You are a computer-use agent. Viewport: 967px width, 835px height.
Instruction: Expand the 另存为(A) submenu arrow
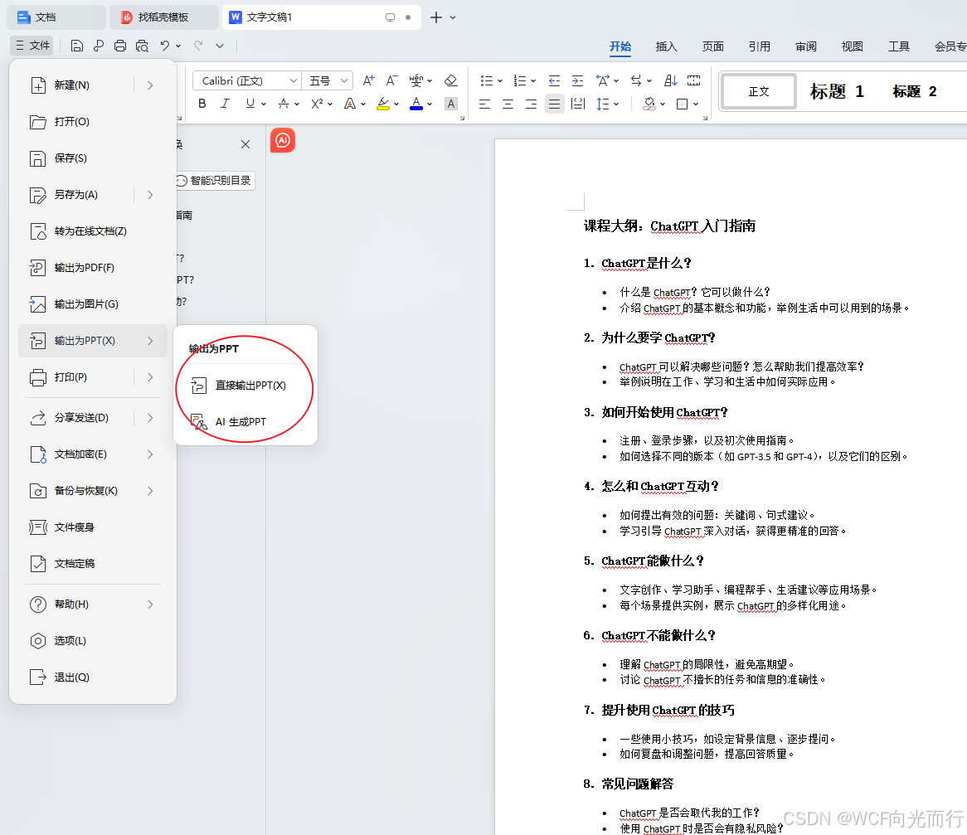pos(150,195)
